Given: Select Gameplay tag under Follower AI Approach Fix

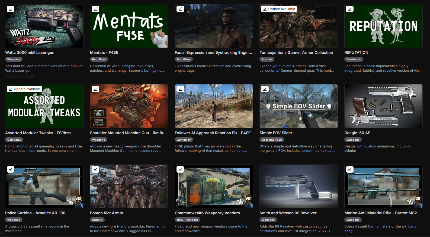Looking at the screenshot, I should [184, 140].
